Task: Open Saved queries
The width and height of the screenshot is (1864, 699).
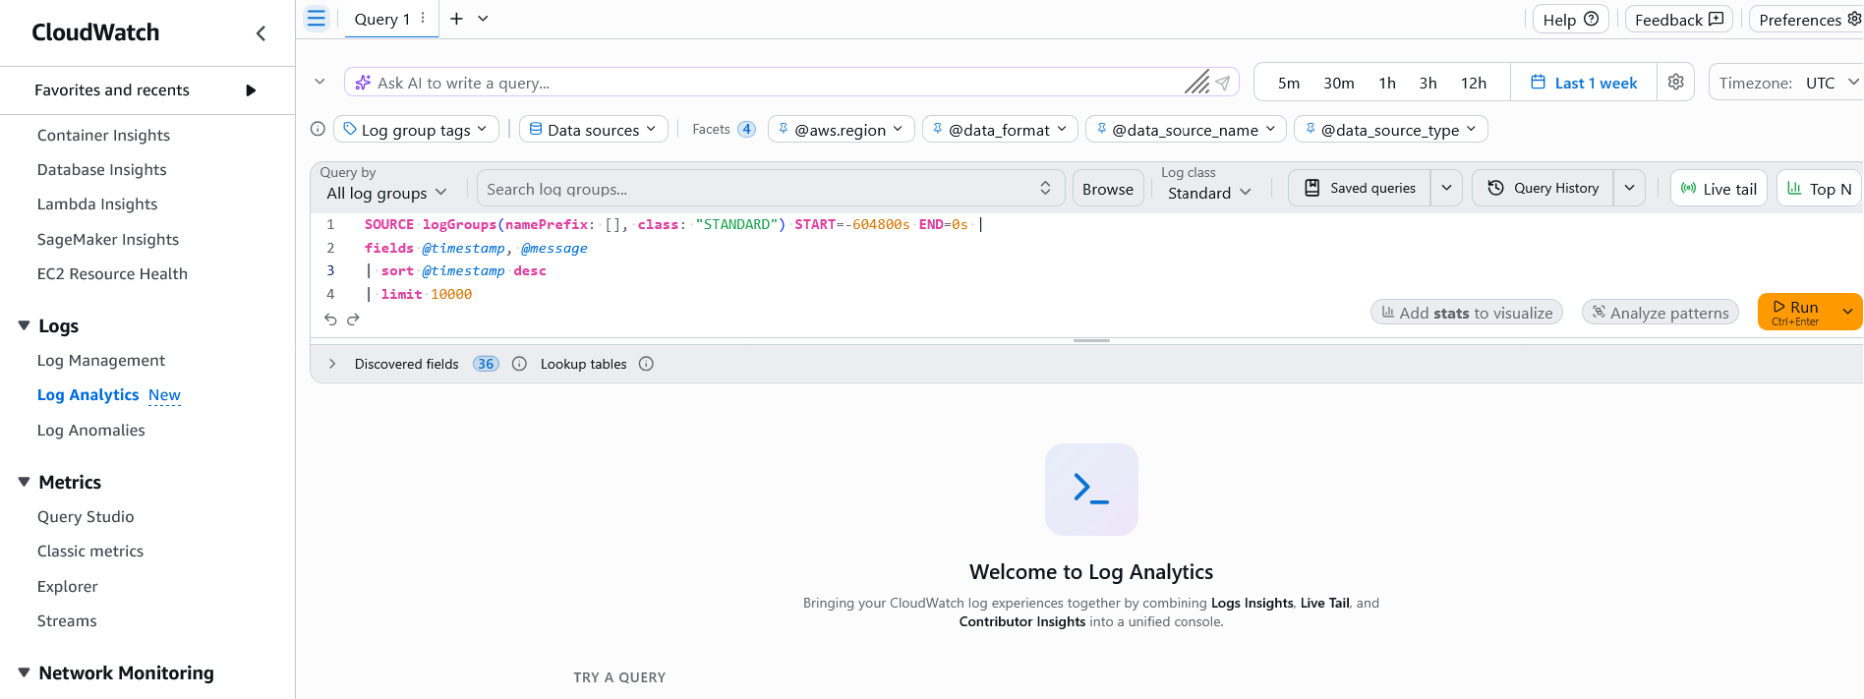Action: coord(1360,188)
